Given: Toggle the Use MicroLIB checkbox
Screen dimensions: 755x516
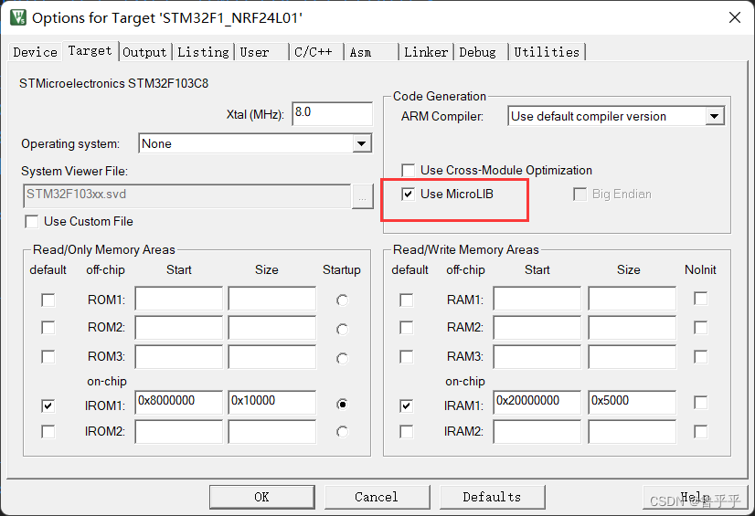Looking at the screenshot, I should coord(409,195).
